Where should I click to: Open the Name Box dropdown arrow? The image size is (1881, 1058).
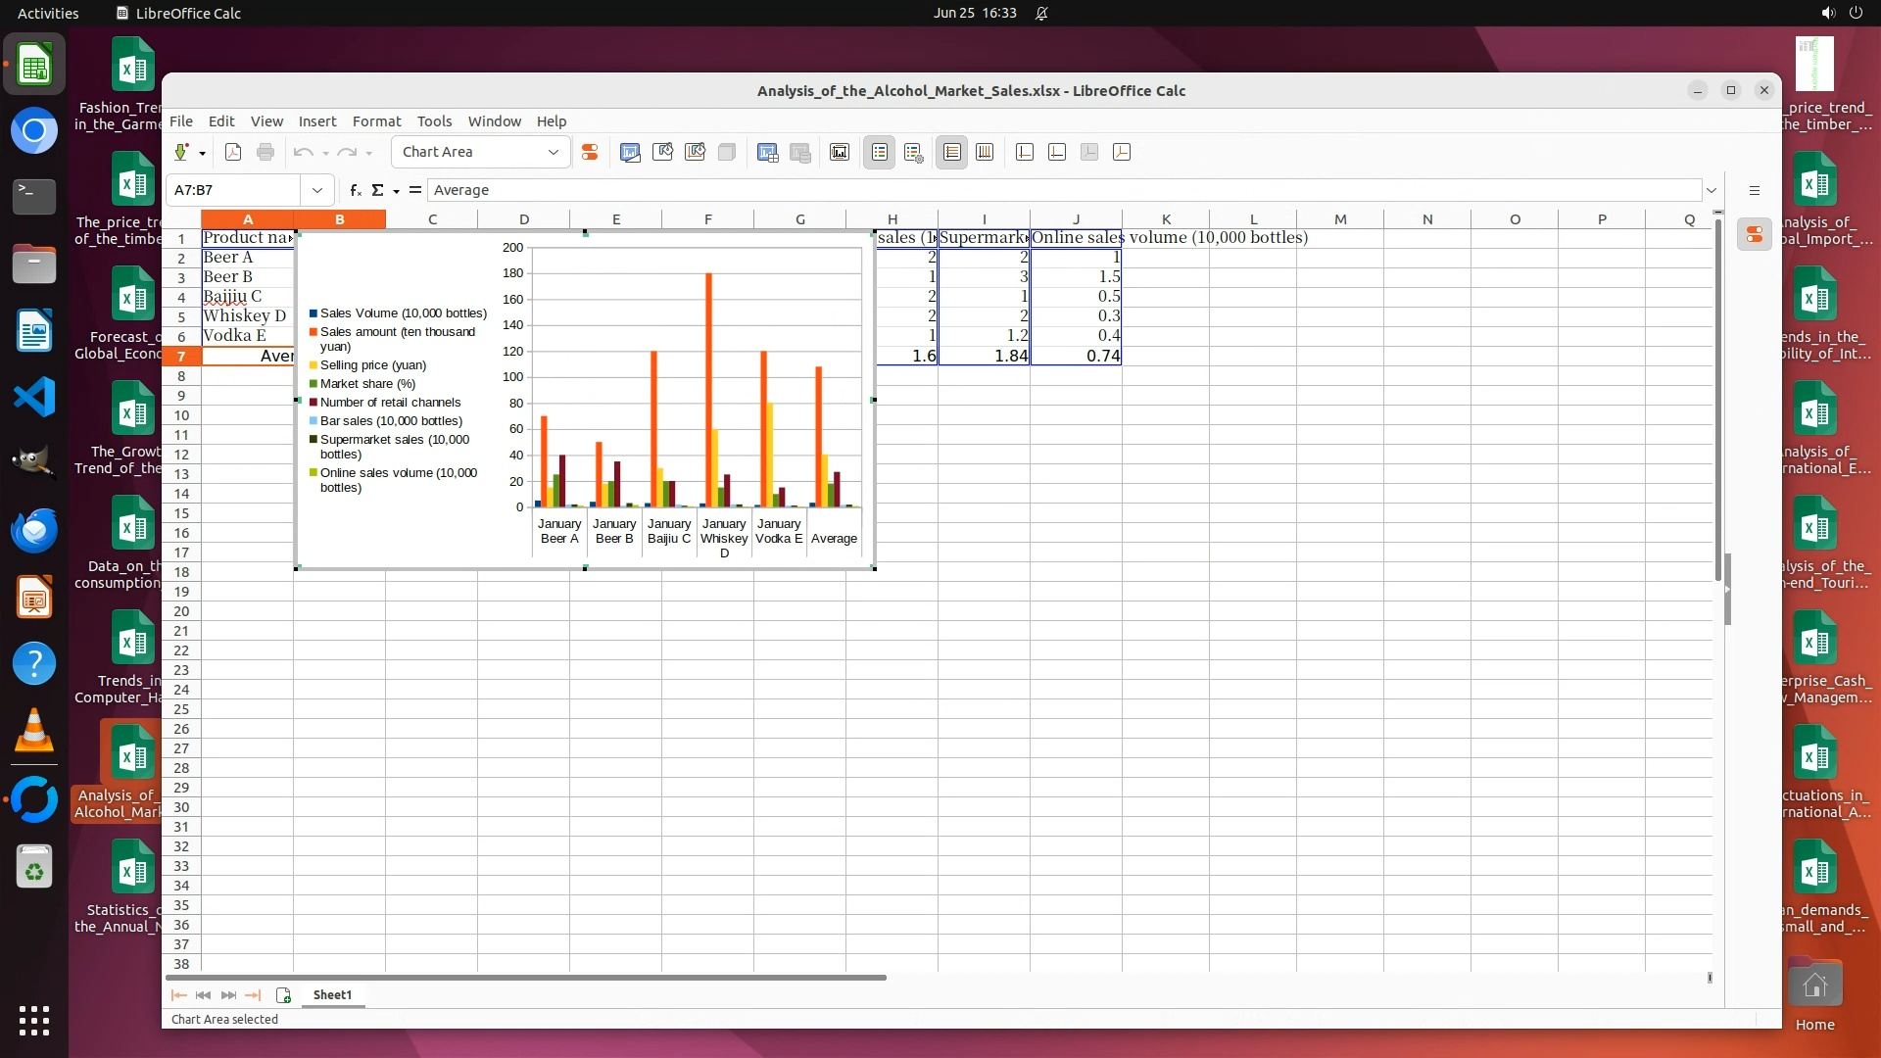point(316,190)
